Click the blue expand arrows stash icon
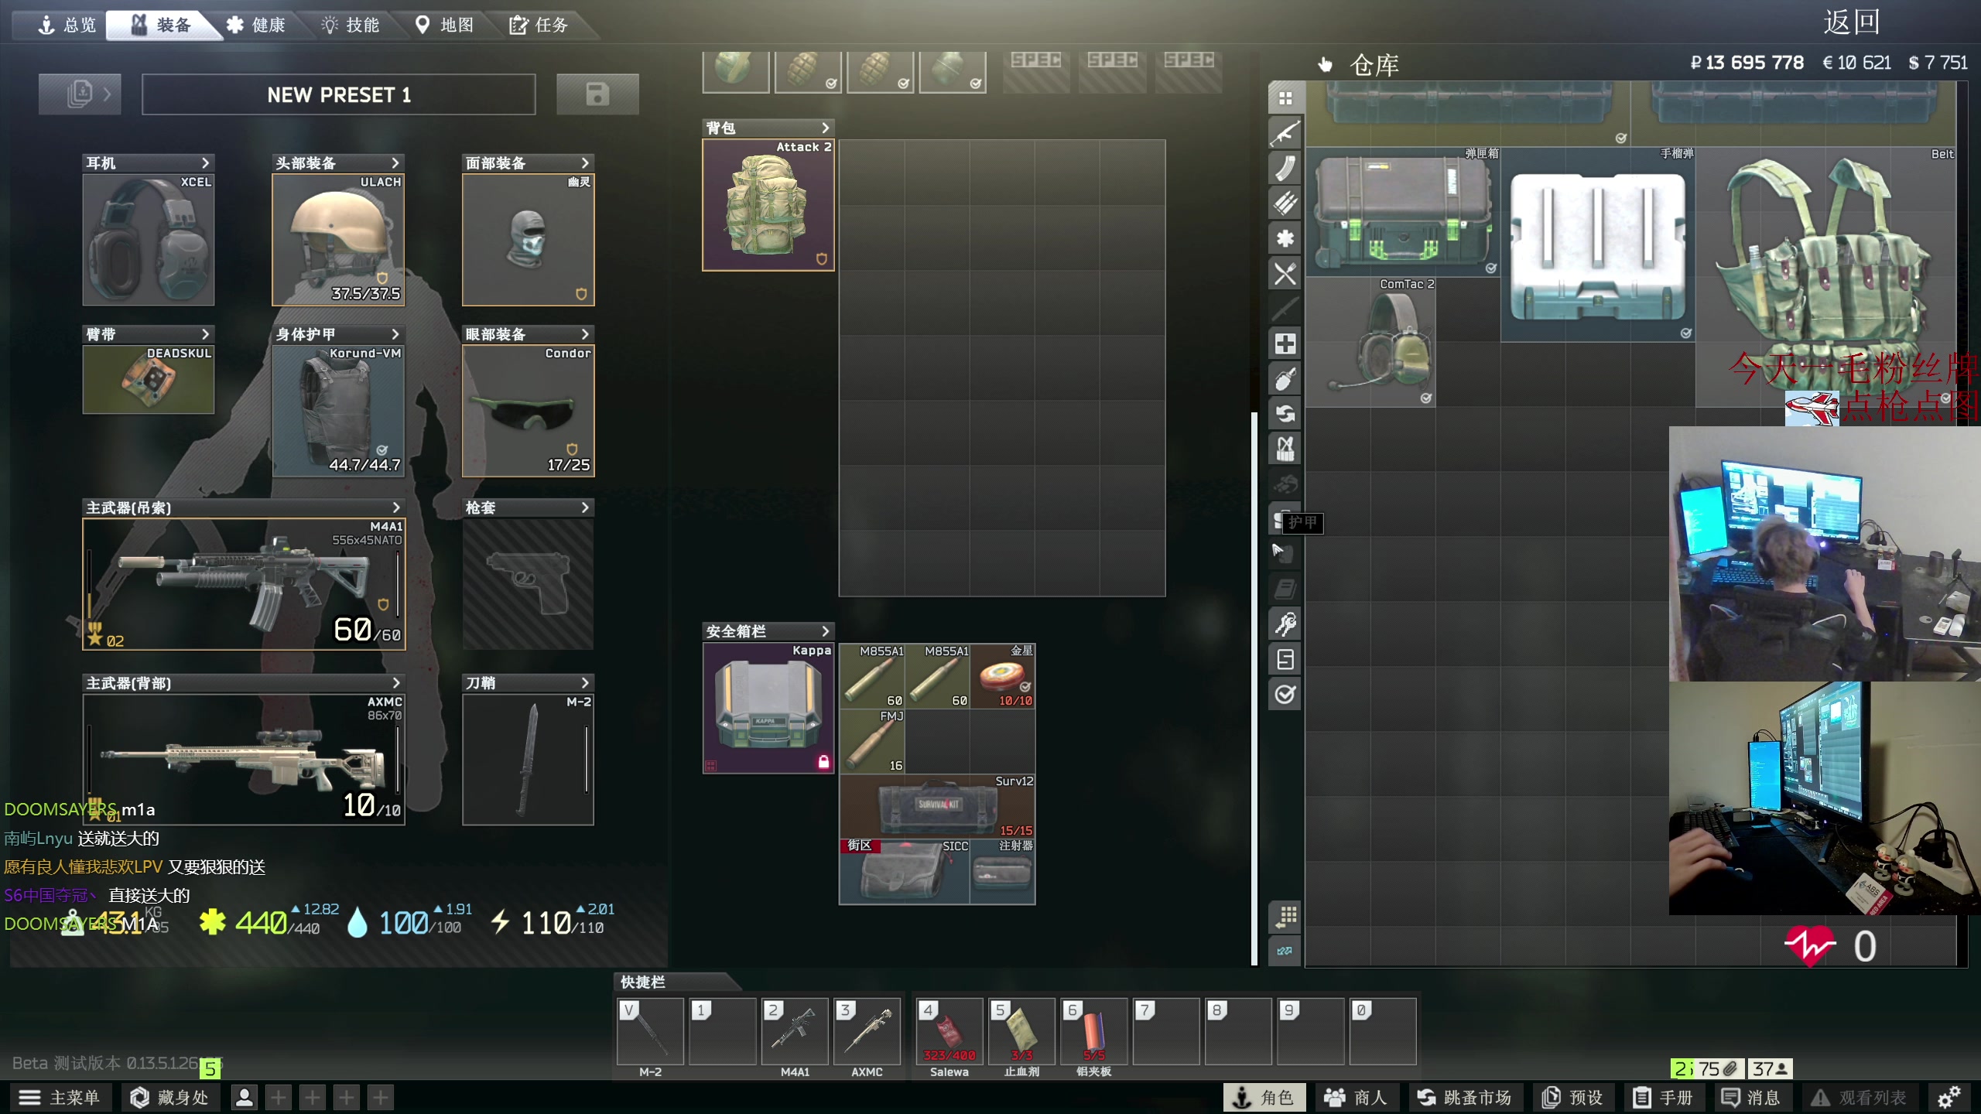The height and width of the screenshot is (1114, 1981). coord(1285,951)
